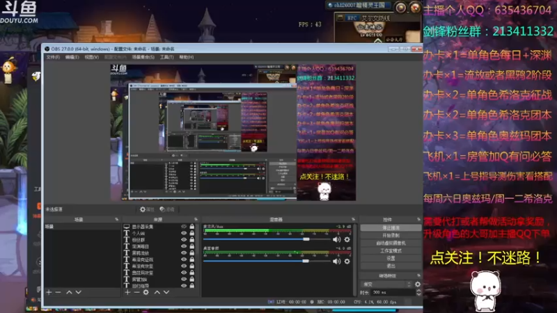The width and height of the screenshot is (557, 313).
Task: Unlock the 个人QQ source lock
Action: coord(192,233)
